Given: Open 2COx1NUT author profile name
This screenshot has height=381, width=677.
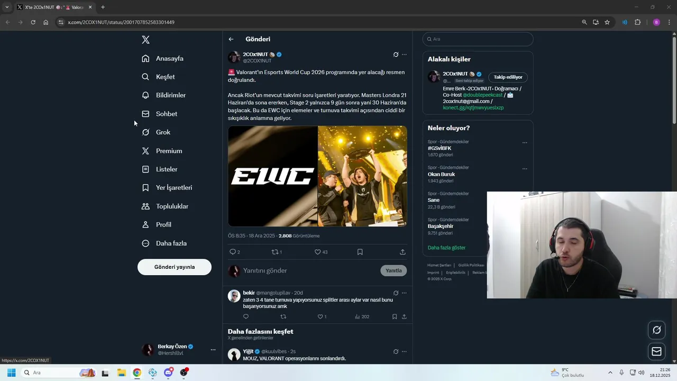Looking at the screenshot, I should pyautogui.click(x=255, y=55).
